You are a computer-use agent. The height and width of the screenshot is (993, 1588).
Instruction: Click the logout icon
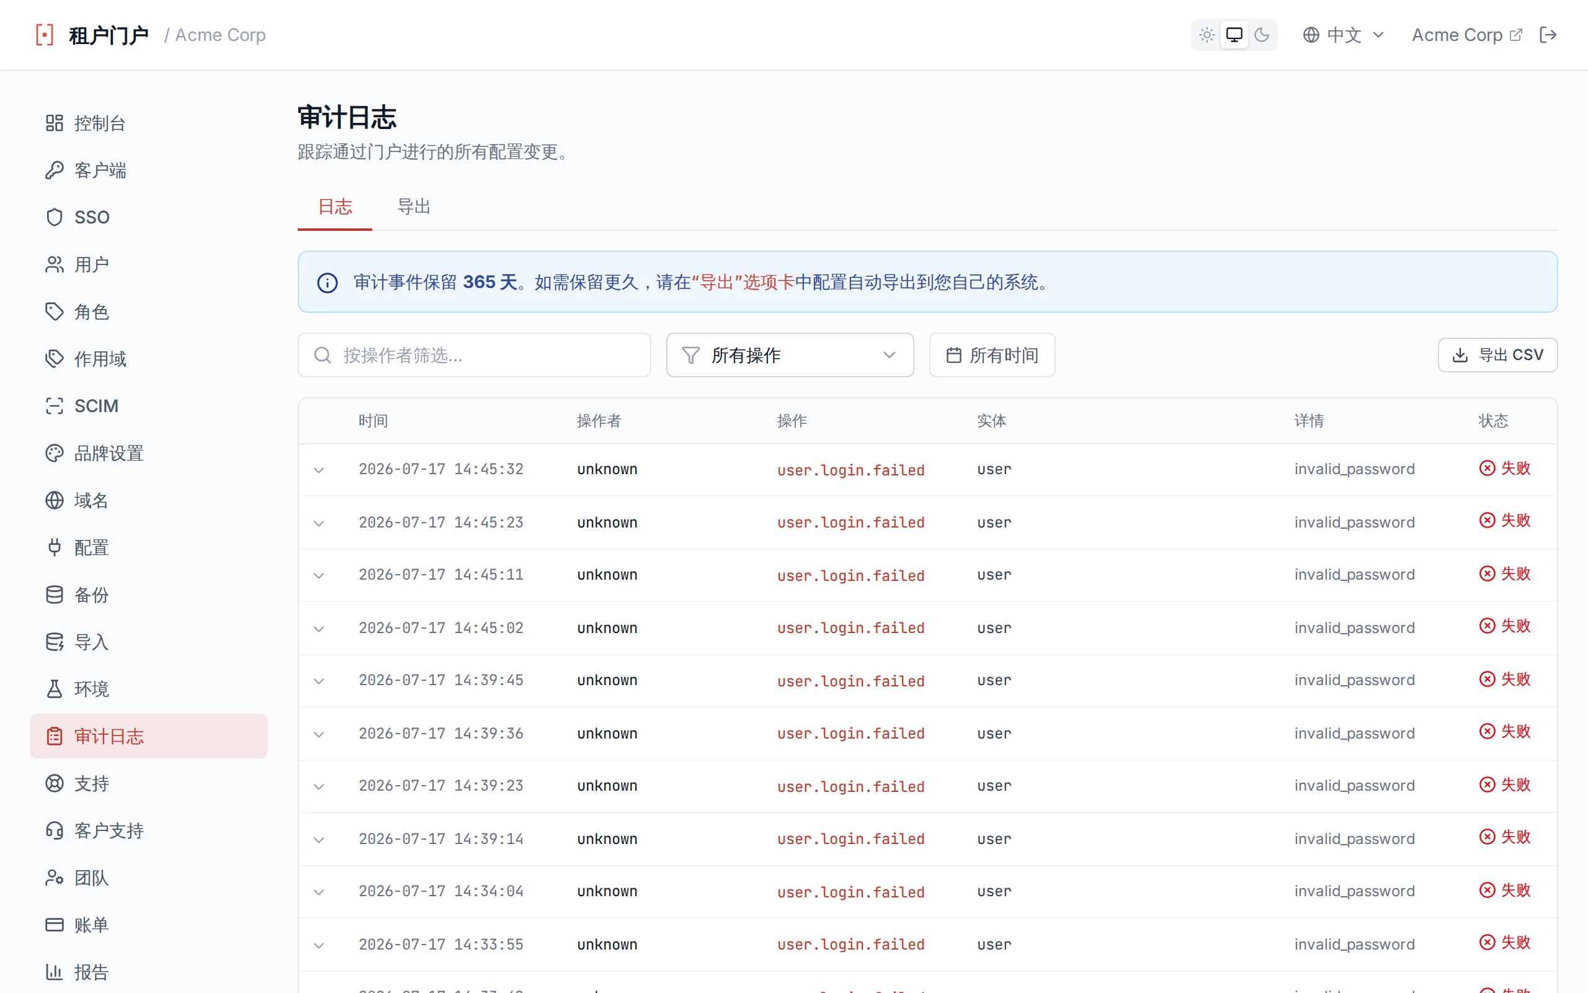(1548, 35)
